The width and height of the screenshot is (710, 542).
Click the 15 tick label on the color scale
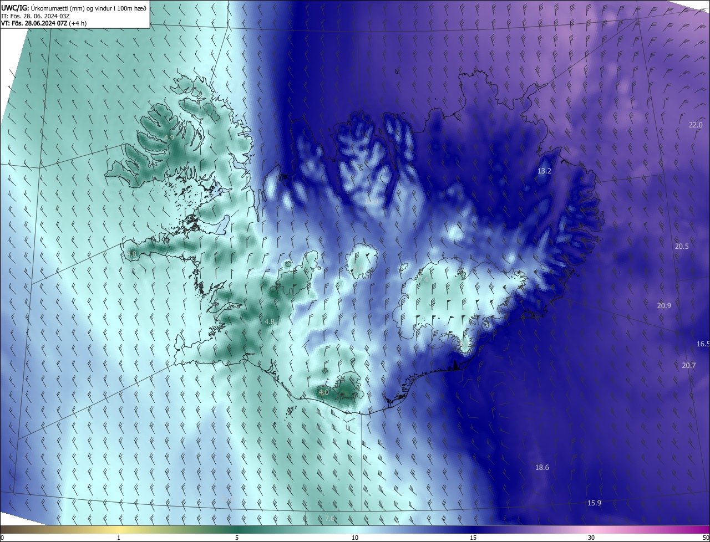click(x=473, y=538)
